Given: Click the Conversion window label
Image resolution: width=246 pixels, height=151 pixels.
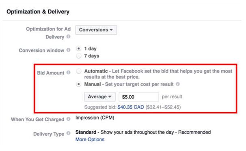Looking at the screenshot, I should (41, 50).
